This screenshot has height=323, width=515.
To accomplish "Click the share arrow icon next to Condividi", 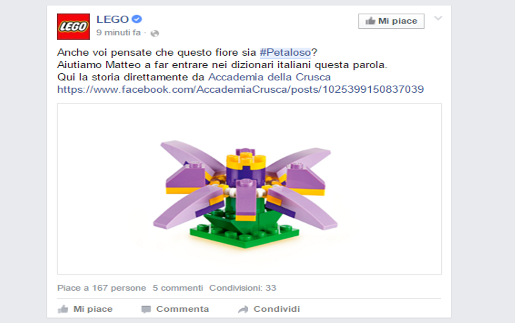I will click(x=243, y=310).
